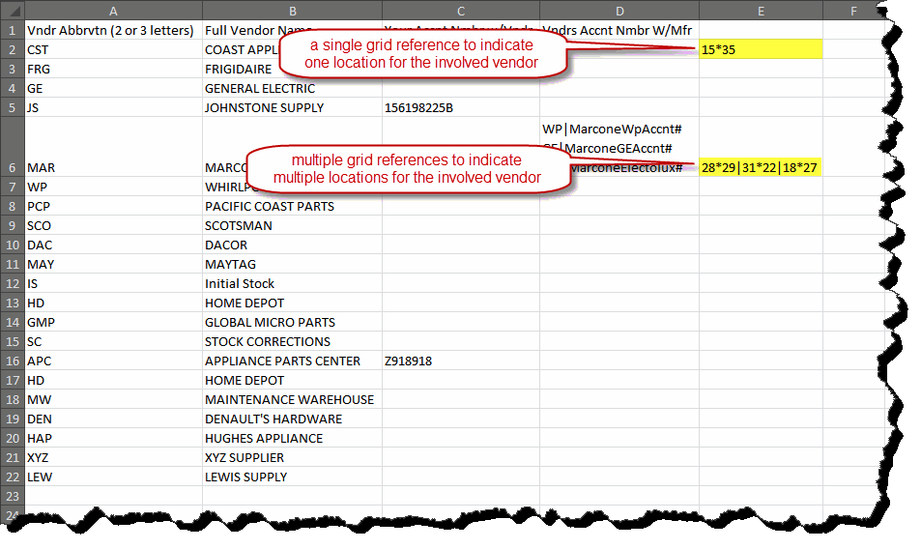Click the 'Vndr Abbrvtn (2 or 3 letters)' cell
This screenshot has width=921, height=549.
pyautogui.click(x=113, y=30)
